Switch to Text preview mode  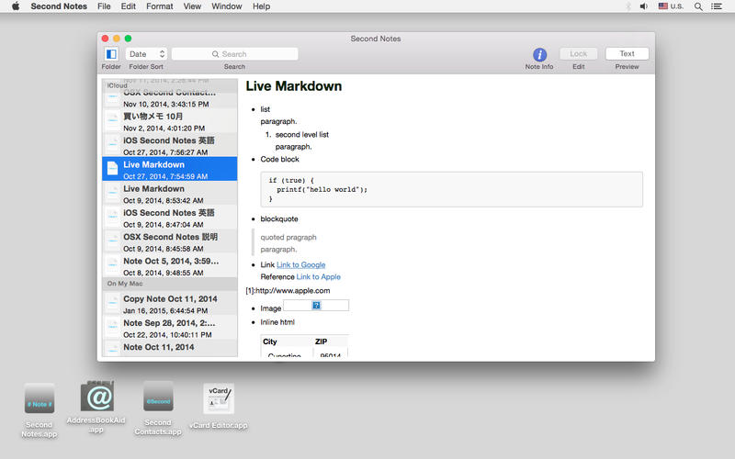point(627,54)
